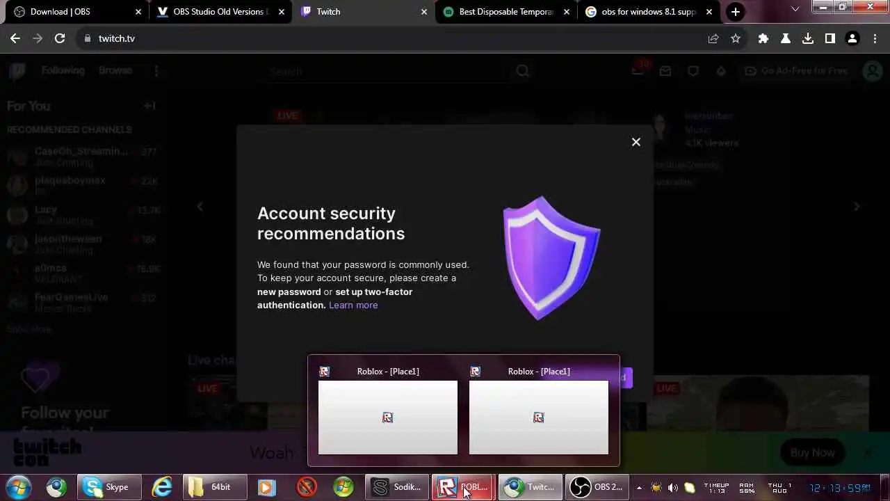Open the FearGamesLive recommended channel
890x501 pixels.
(x=83, y=302)
